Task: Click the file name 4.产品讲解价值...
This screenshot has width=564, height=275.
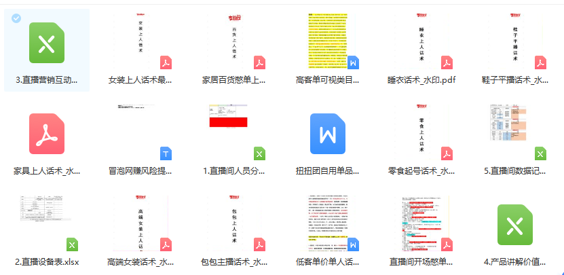Action: click(x=515, y=262)
